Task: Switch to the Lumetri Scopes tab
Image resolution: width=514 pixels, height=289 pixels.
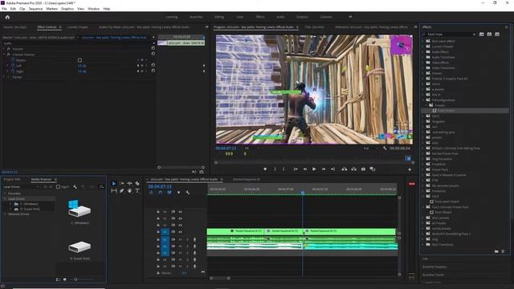Action: [x=78, y=27]
